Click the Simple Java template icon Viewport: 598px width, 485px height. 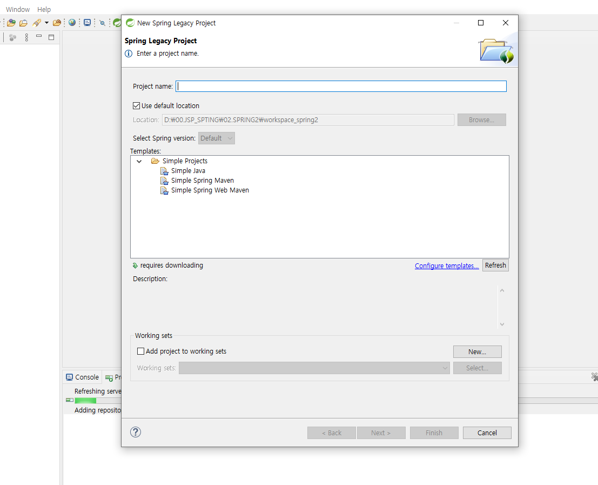164,171
